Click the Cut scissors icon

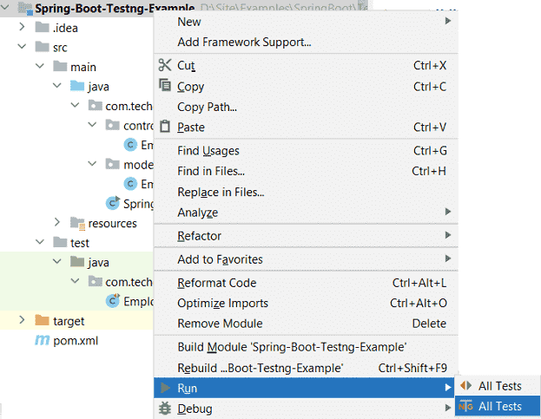165,65
